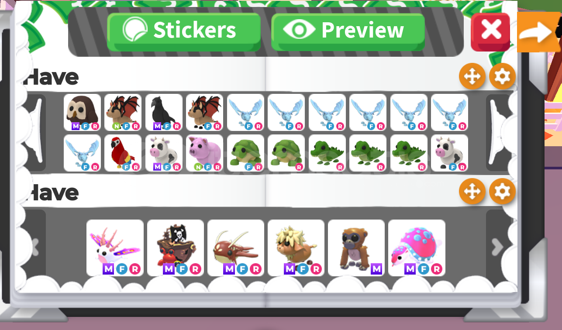Go to the previous page of the top pet grid
Image resolution: width=562 pixels, height=330 pixels.
point(34,132)
